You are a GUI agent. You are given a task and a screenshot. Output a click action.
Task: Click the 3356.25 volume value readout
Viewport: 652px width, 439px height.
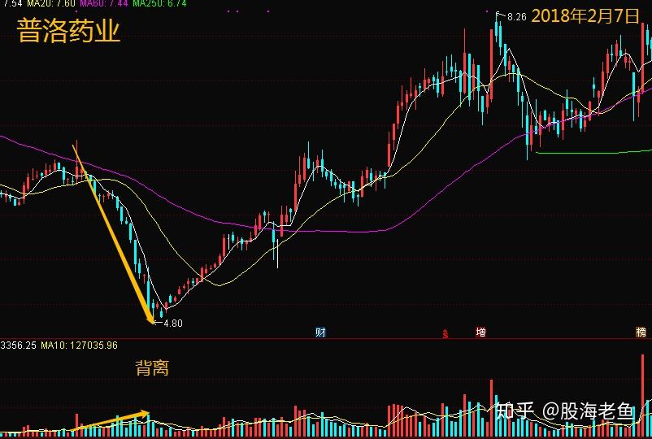point(19,345)
